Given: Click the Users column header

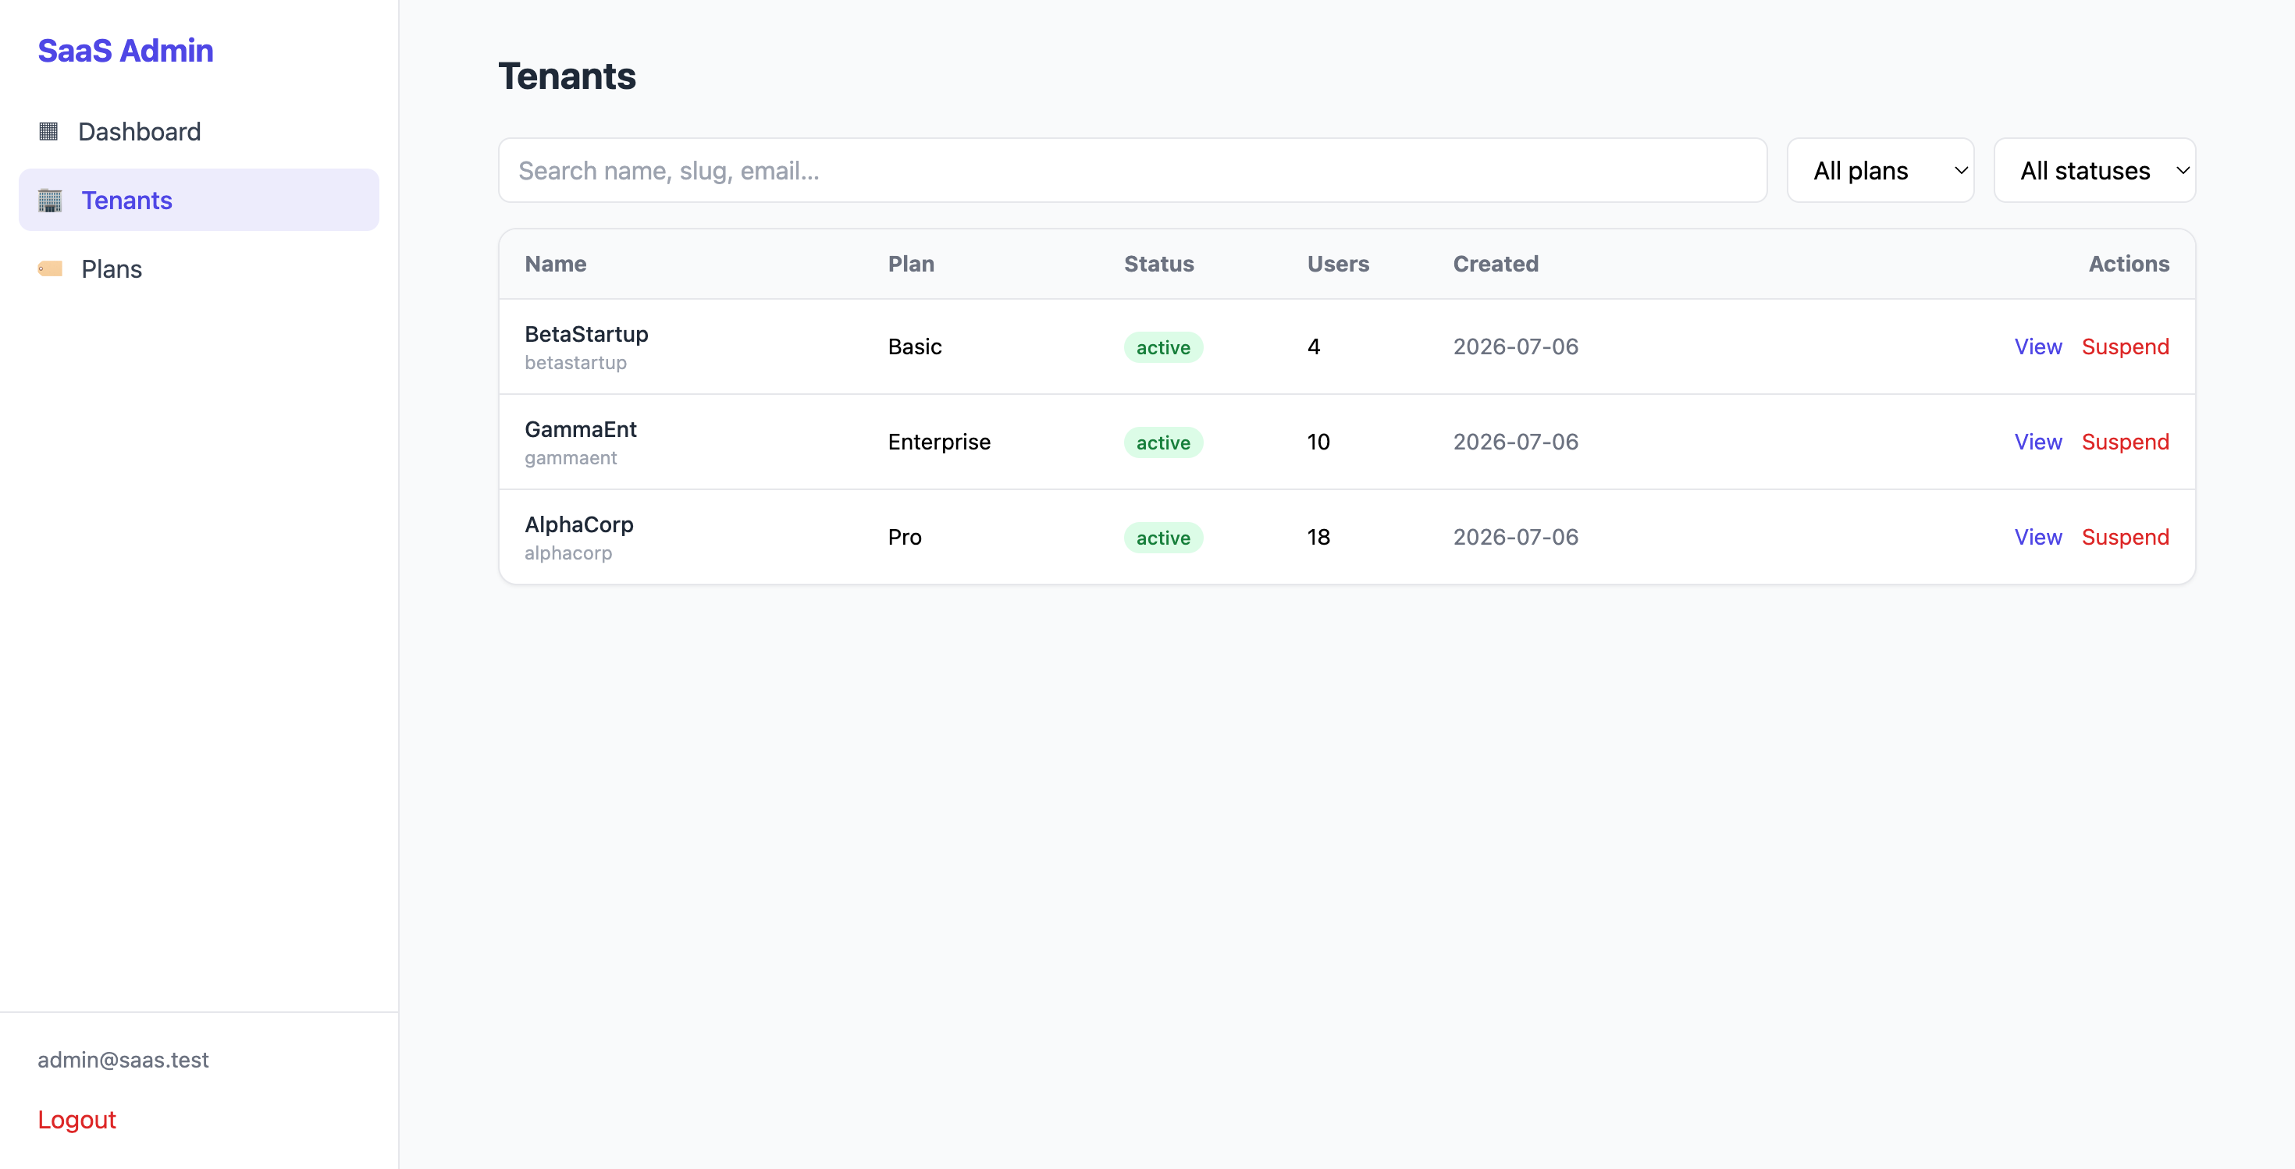Looking at the screenshot, I should tap(1338, 264).
